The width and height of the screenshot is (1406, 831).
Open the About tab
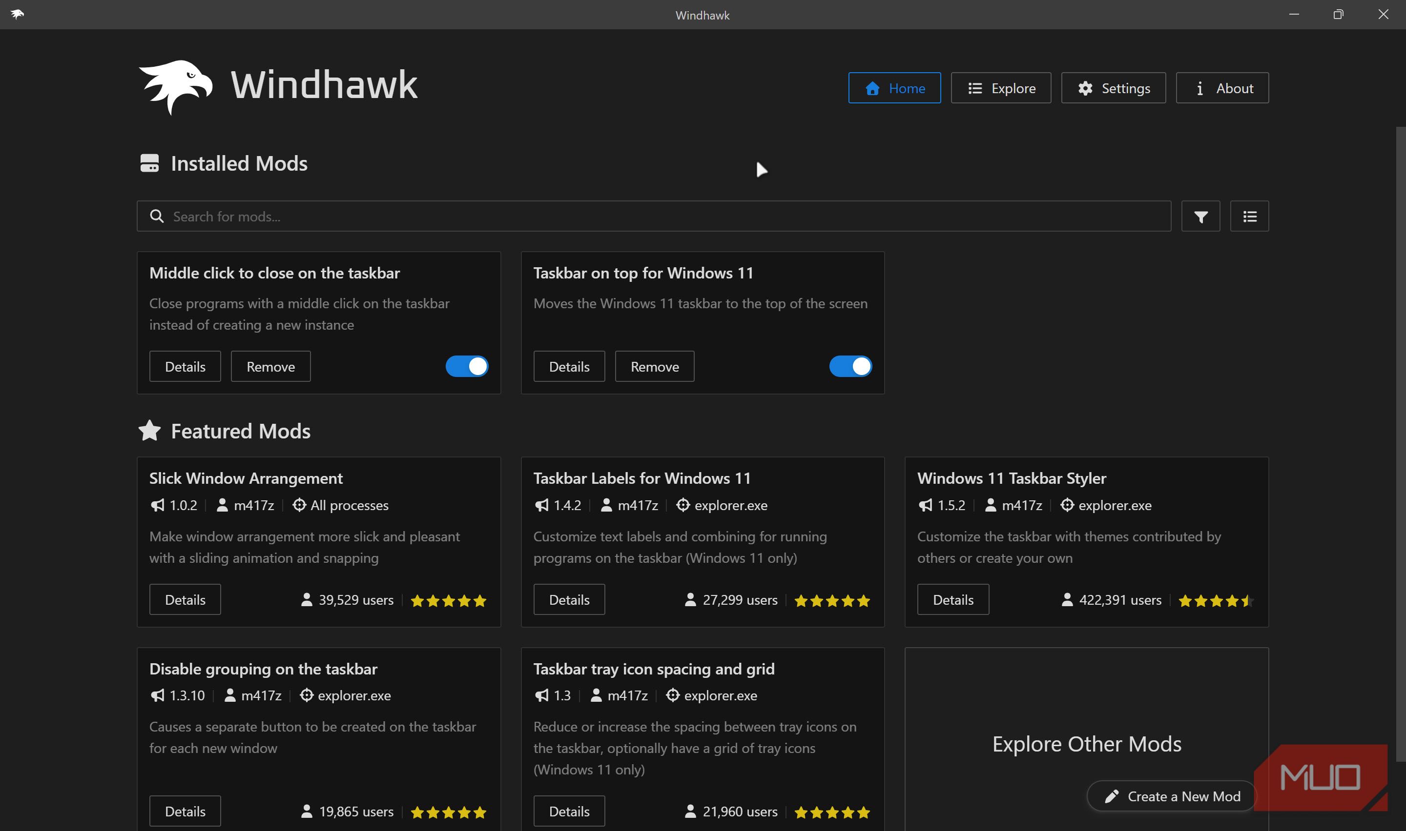tap(1222, 88)
